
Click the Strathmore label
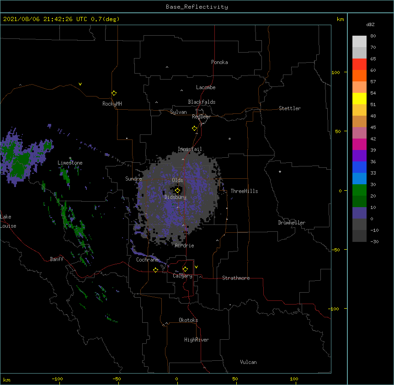(x=236, y=278)
